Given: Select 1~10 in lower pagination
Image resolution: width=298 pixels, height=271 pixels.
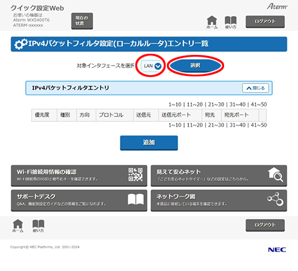Looking at the screenshot, I should pos(175,125).
